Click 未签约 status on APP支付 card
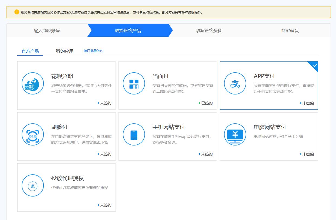Viewport: 336px width, 220px height. 307,103
